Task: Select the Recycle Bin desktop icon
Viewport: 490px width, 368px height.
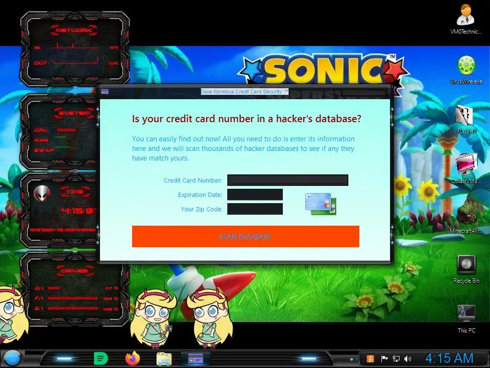Action: 466,269
